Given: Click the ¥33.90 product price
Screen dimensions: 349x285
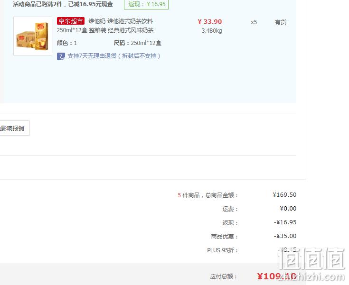Looking at the screenshot, I should click(x=210, y=21).
